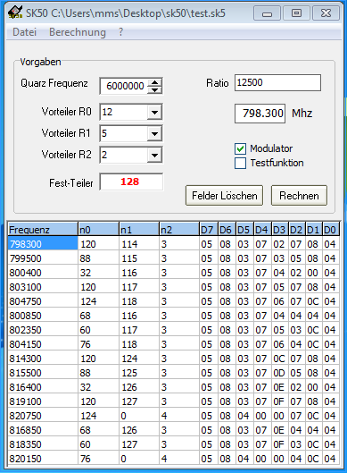This screenshot has width=347, height=473.
Task: Click the n1 column header
Action: (x=139, y=230)
